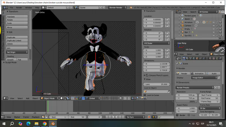Image resolution: width=226 pixels, height=127 pixels.
Task: Click the OpenGL render animation clapper icon
Action: (x=145, y=98)
